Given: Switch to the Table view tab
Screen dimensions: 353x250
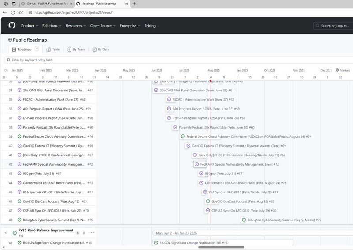Looking at the screenshot, I should click(53, 49).
